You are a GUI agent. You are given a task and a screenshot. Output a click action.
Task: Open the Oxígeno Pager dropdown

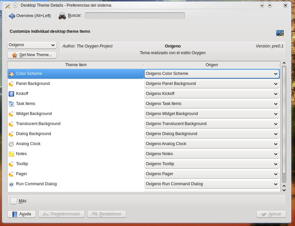(212, 174)
